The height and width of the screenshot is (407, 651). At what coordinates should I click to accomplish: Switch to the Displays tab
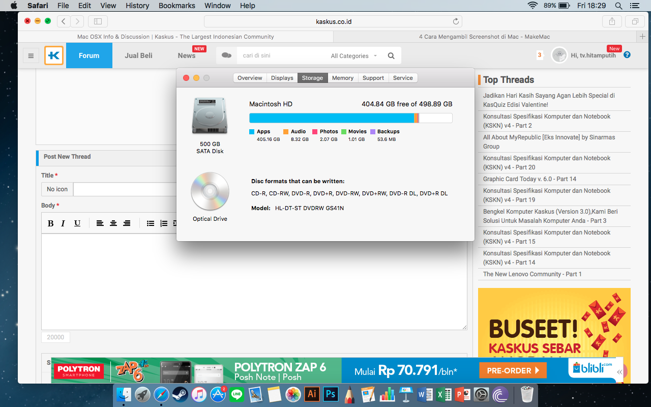pyautogui.click(x=282, y=78)
